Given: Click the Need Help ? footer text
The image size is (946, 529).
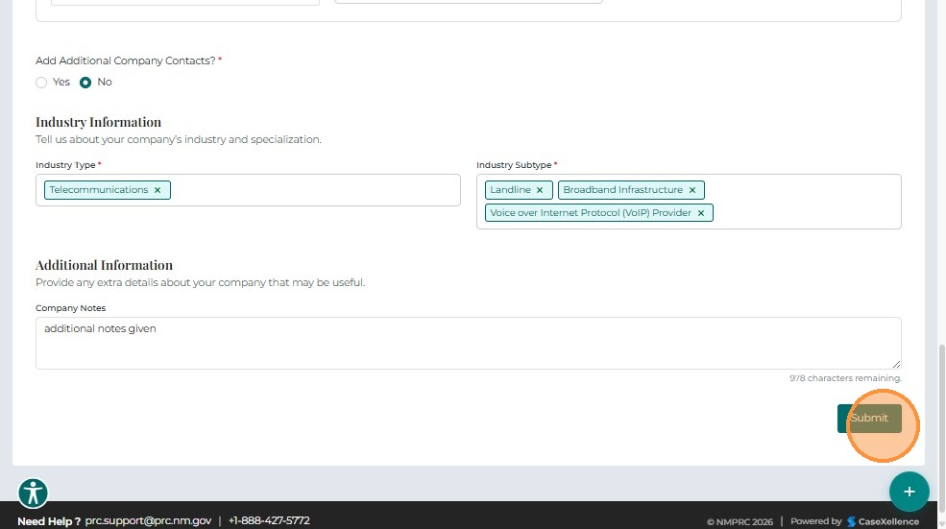Looking at the screenshot, I should tap(49, 521).
